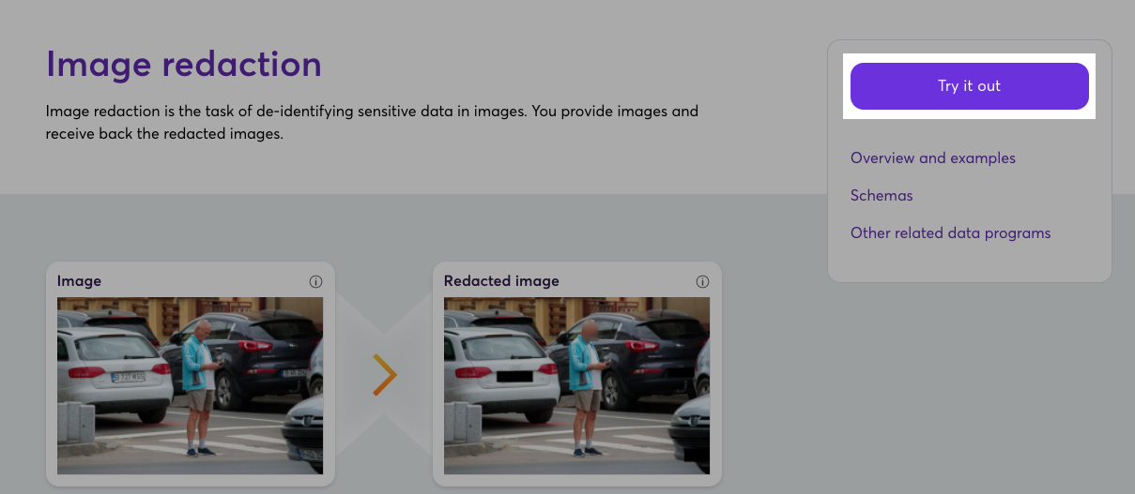Click the man's blue jacket in redacted photo
This screenshot has height=494, width=1135.
581,364
